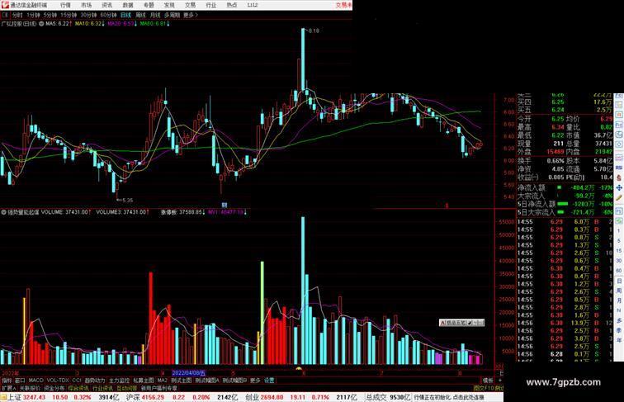The width and height of the screenshot is (624, 402).
Task: Switch to 15-minute view via sidebar 15
Action: coord(619,250)
